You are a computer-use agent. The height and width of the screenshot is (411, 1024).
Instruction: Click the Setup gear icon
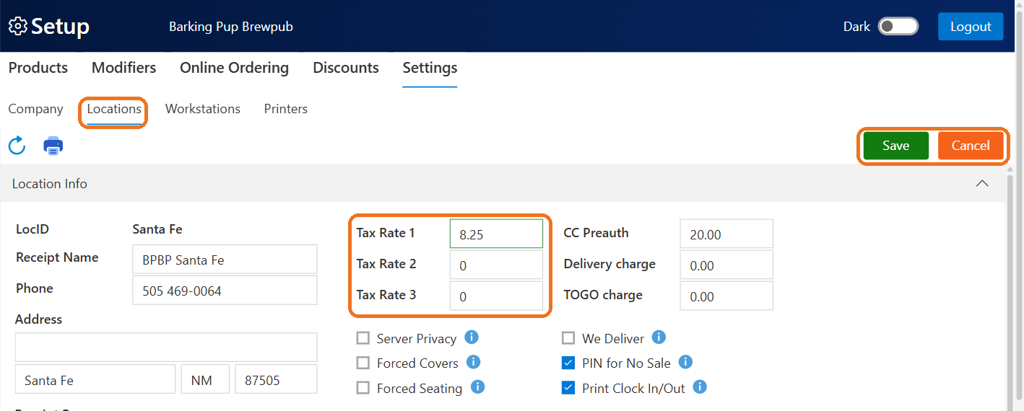click(x=17, y=27)
